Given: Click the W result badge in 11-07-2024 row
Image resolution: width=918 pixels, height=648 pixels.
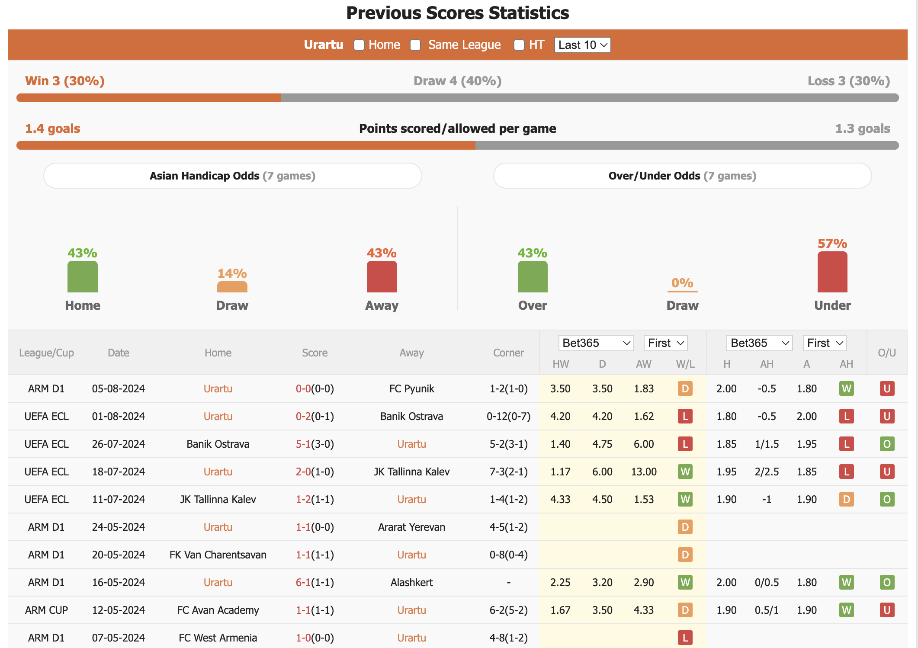Looking at the screenshot, I should [x=685, y=499].
